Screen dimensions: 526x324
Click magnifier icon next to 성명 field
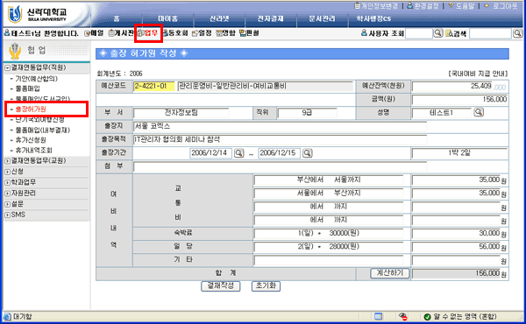[479, 112]
